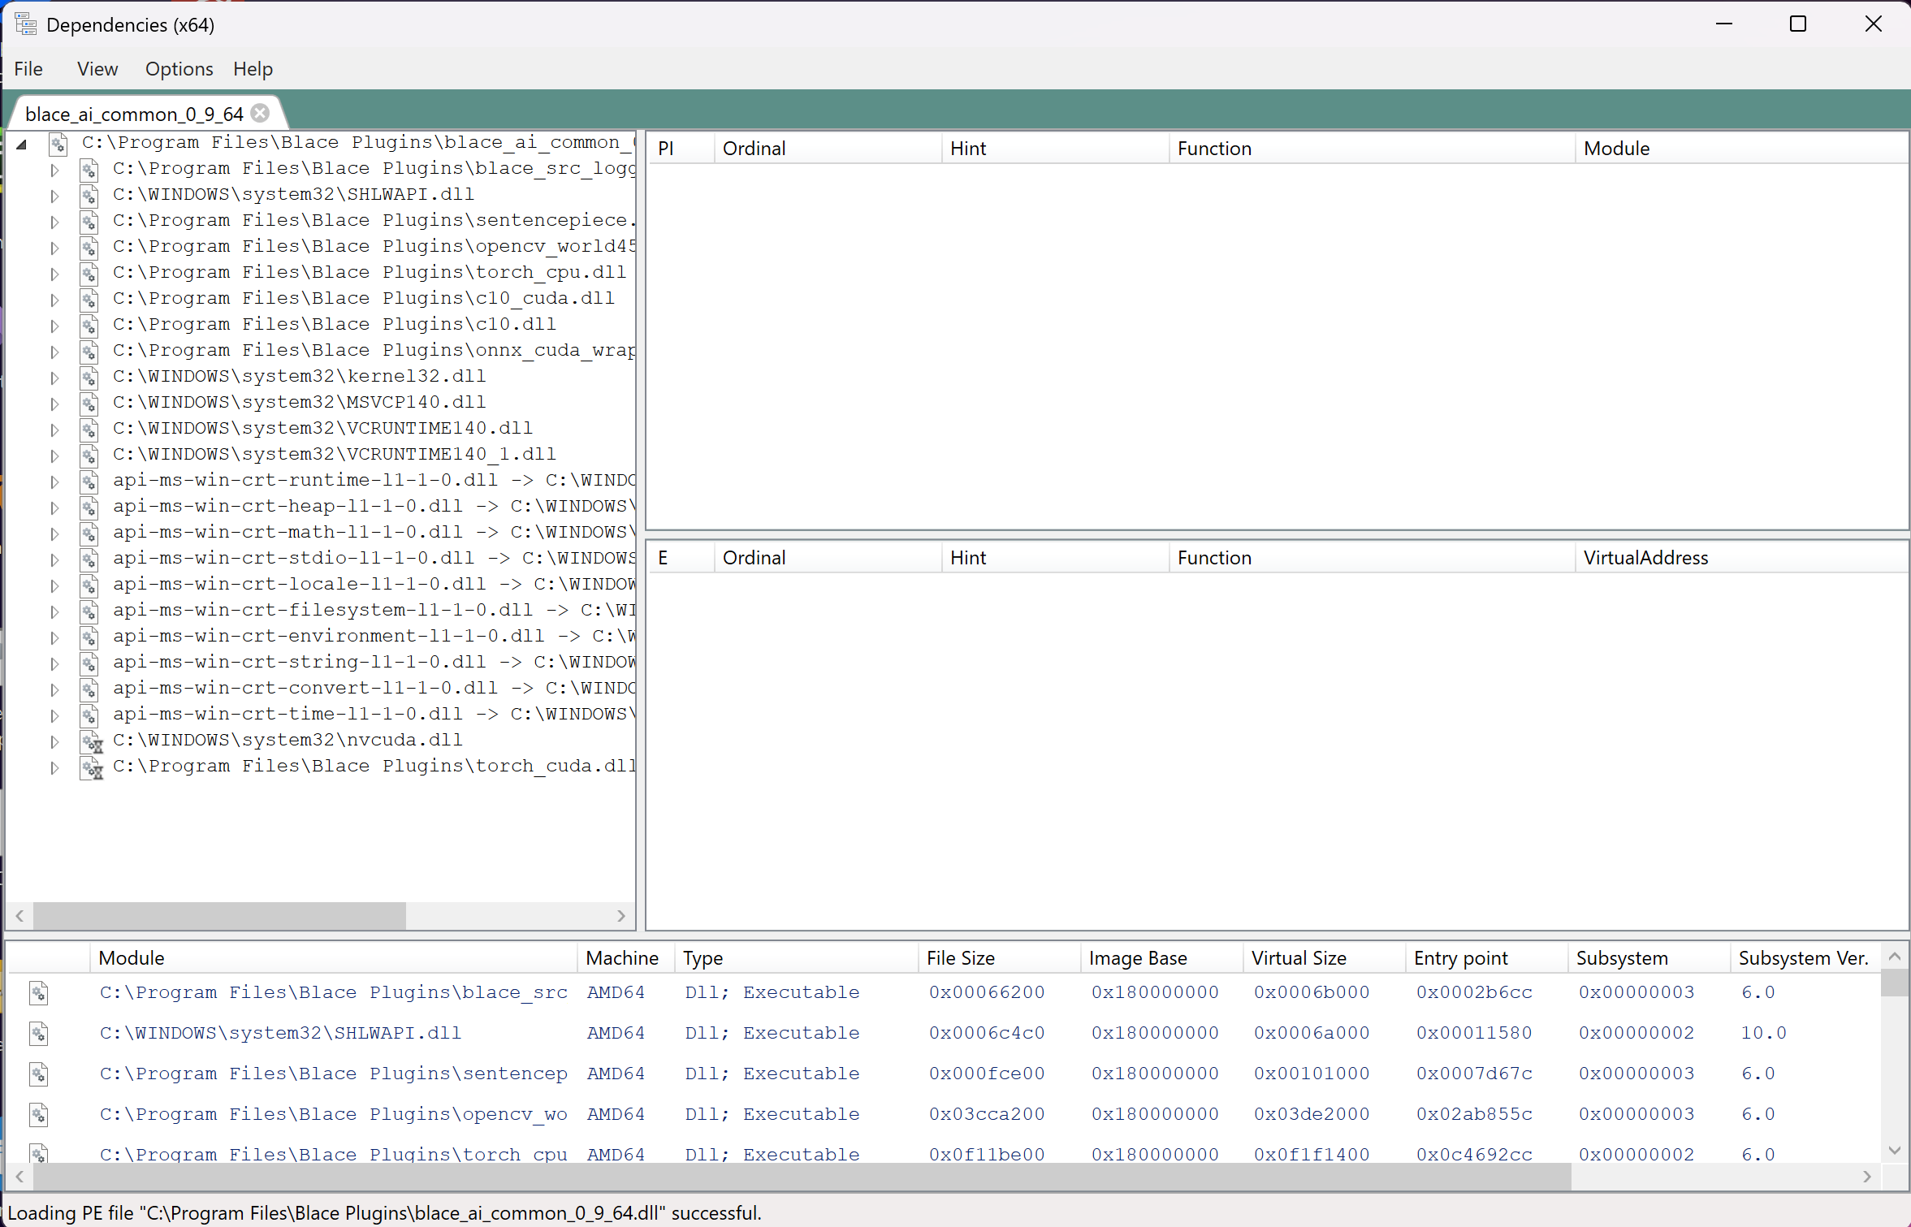This screenshot has height=1227, width=1911.
Task: Click the delay-load torch_cuda.dll module icon
Action: click(91, 768)
